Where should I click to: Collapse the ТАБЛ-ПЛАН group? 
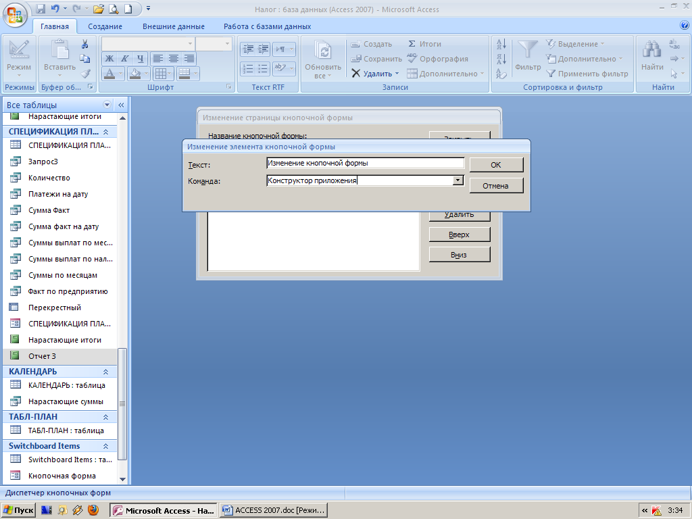click(106, 417)
